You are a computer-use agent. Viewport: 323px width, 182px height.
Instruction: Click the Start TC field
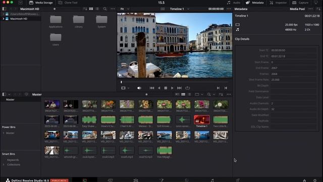pos(293,51)
